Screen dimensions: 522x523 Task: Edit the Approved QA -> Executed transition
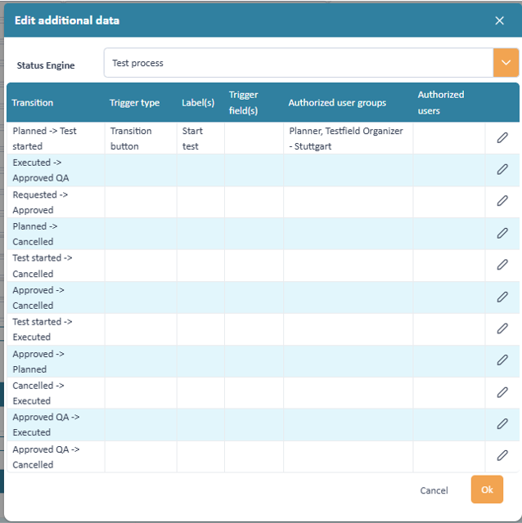pyautogui.click(x=502, y=424)
